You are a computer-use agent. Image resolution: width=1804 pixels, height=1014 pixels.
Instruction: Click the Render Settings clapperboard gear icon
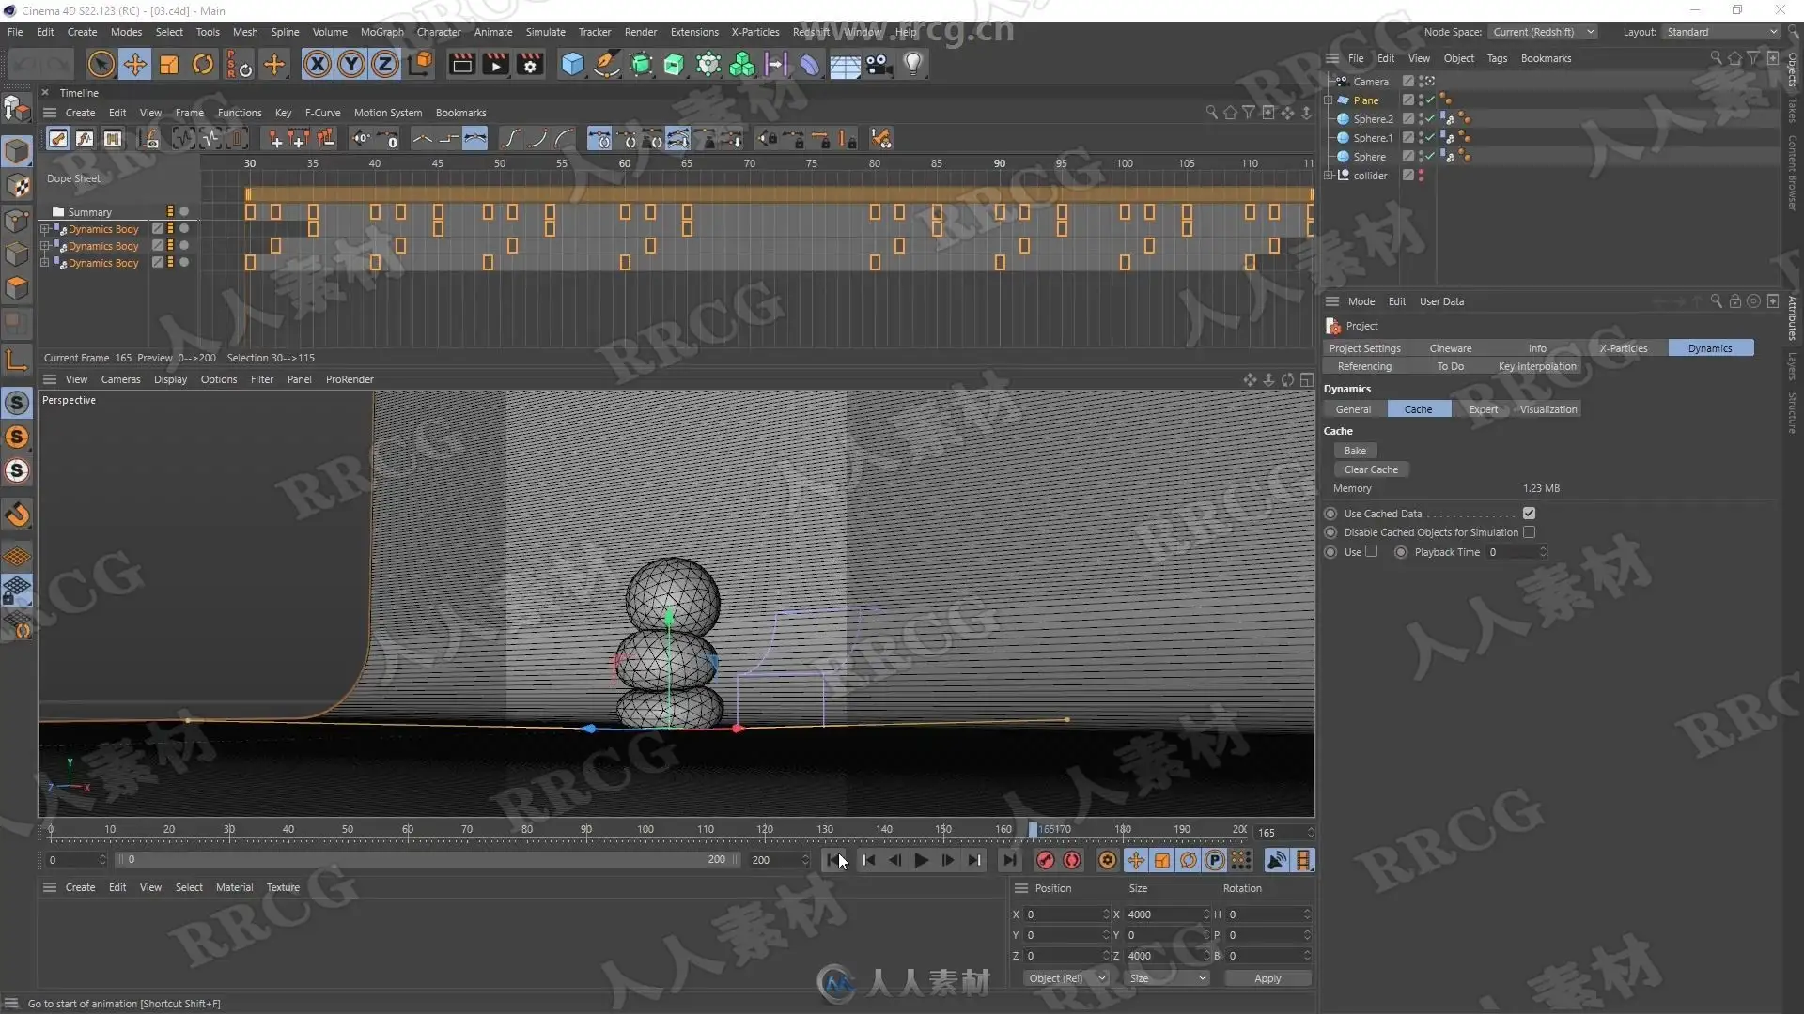[x=530, y=64]
